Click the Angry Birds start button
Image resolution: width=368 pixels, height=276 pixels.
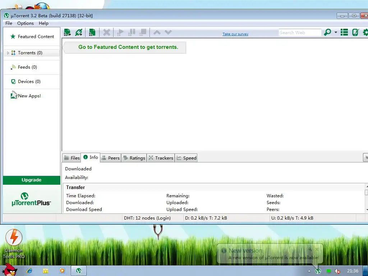pyautogui.click(x=9, y=270)
